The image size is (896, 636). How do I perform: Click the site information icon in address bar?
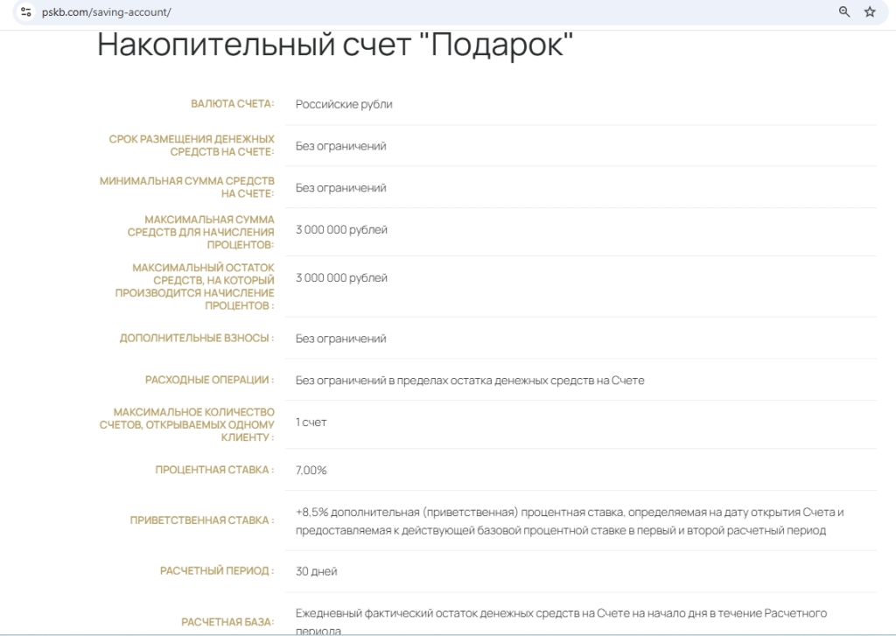(x=26, y=12)
